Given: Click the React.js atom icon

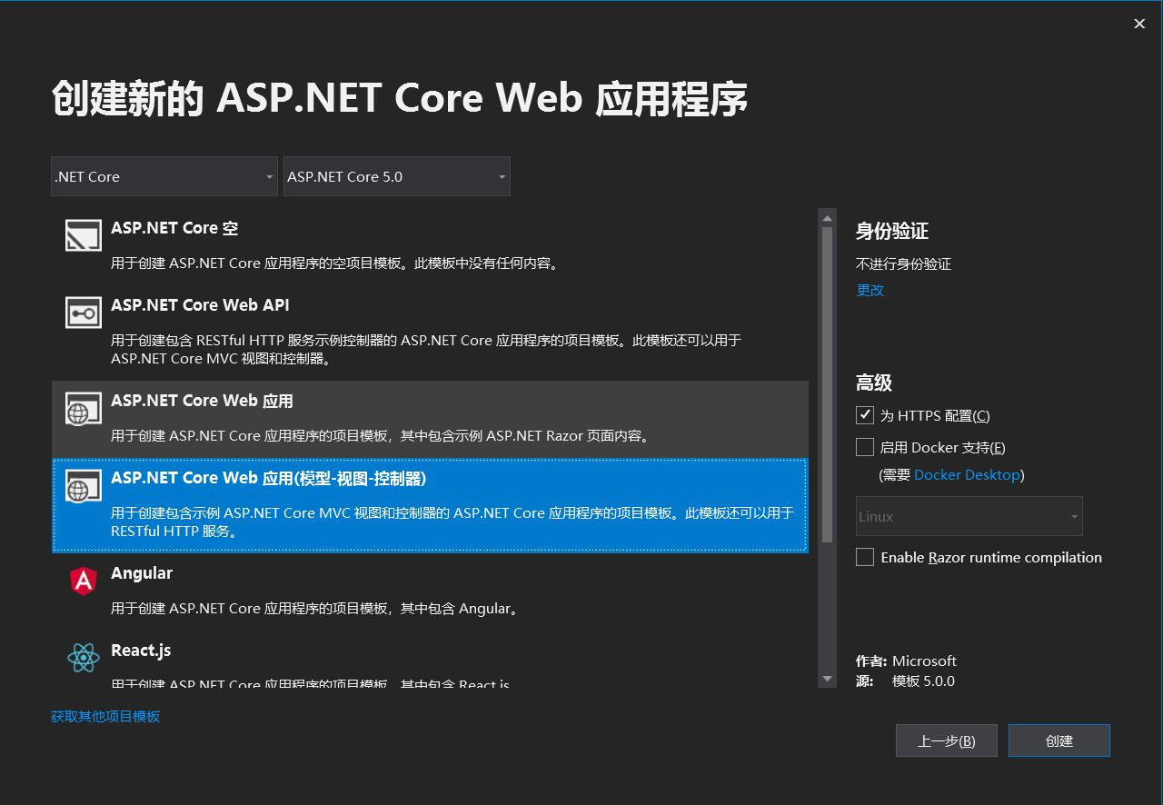Looking at the screenshot, I should (84, 658).
